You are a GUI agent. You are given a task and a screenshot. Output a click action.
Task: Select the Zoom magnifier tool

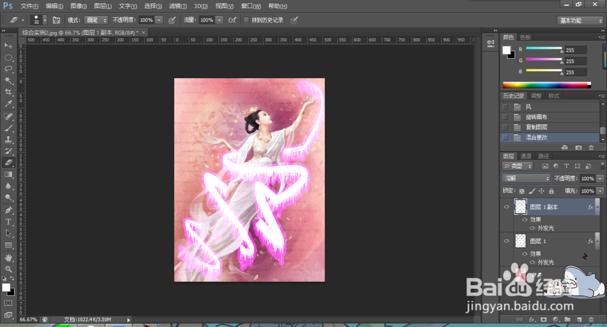click(8, 269)
